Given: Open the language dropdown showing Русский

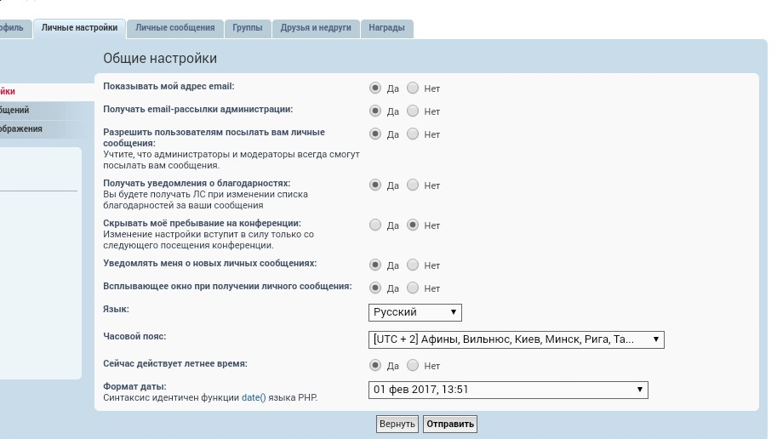Looking at the screenshot, I should tap(415, 312).
